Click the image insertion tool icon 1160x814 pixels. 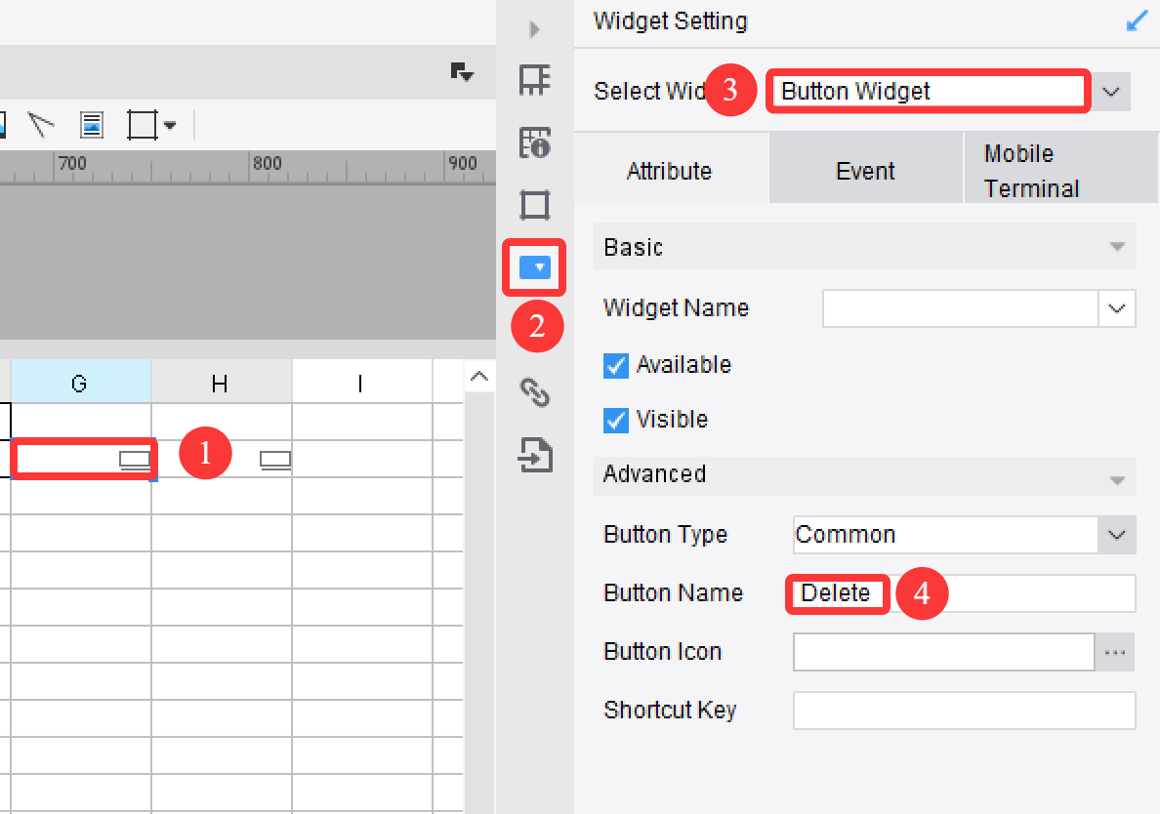pos(91,124)
